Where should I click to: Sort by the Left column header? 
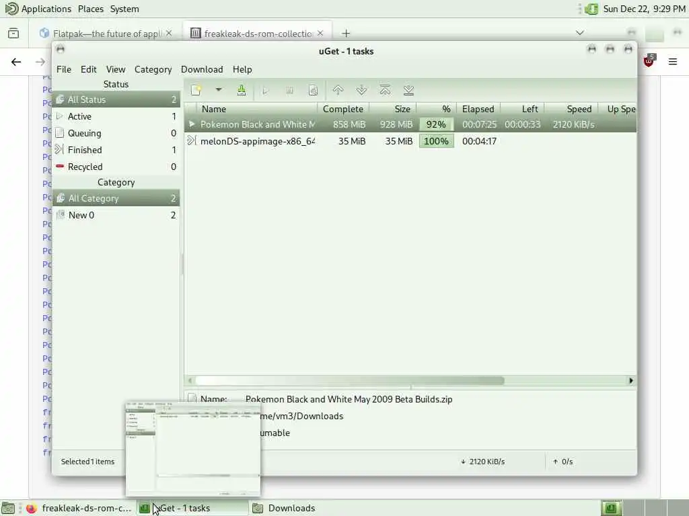(x=522, y=109)
